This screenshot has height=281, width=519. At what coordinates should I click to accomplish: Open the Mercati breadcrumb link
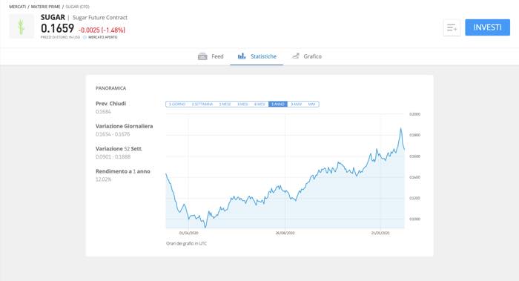18,7
